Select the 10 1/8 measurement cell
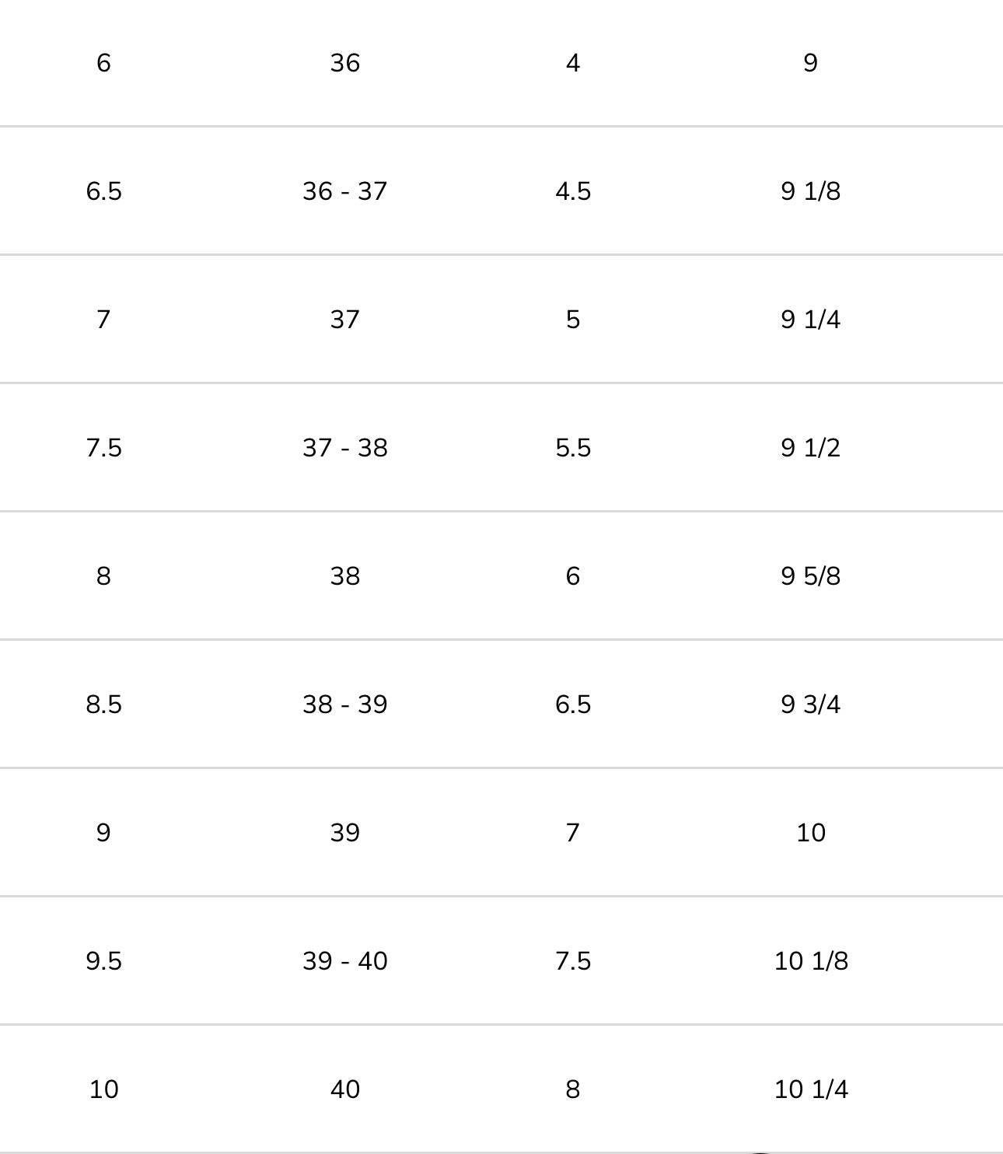 (810, 961)
